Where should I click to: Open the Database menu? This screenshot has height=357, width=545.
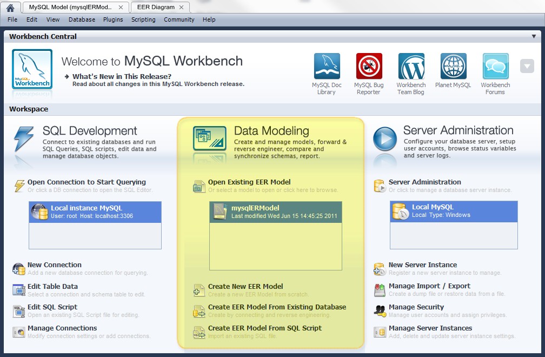(x=82, y=19)
